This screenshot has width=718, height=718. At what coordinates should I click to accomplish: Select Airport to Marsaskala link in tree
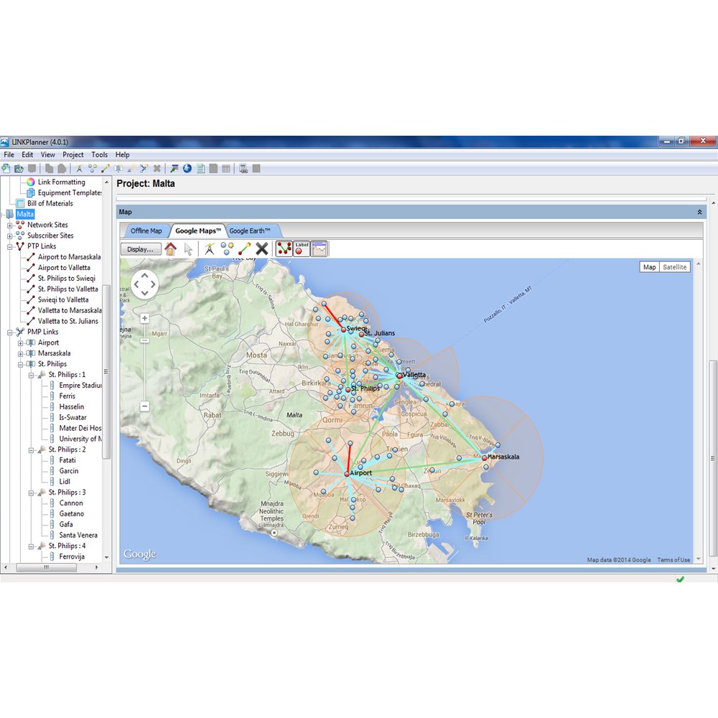(x=69, y=257)
